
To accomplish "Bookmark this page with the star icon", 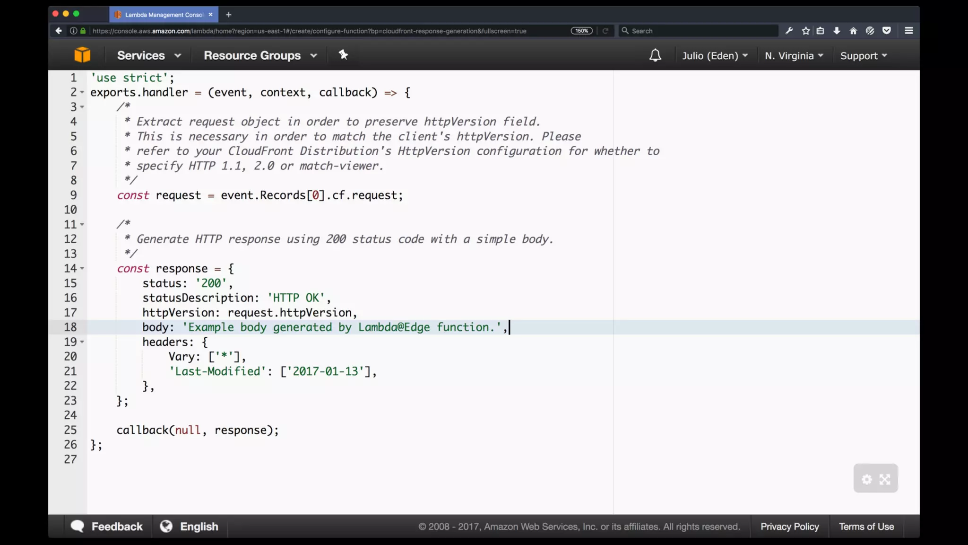I will point(806,31).
